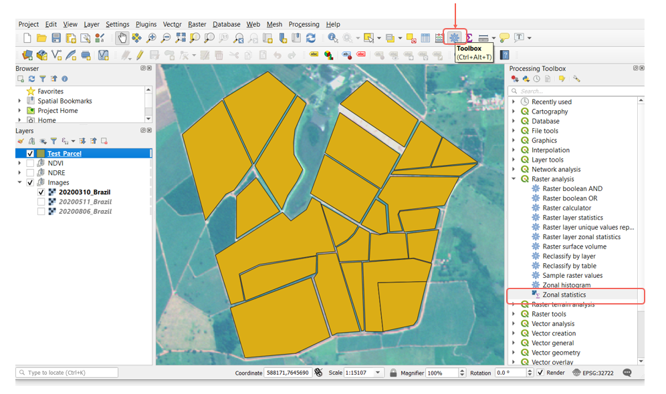Open the attribute table icon
Image resolution: width=666 pixels, height=394 pixels.
(x=425, y=38)
